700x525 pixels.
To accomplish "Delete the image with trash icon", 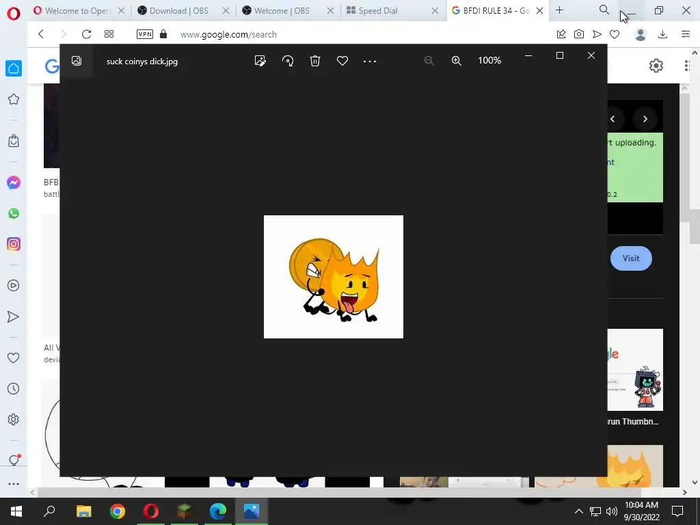I will point(315,61).
